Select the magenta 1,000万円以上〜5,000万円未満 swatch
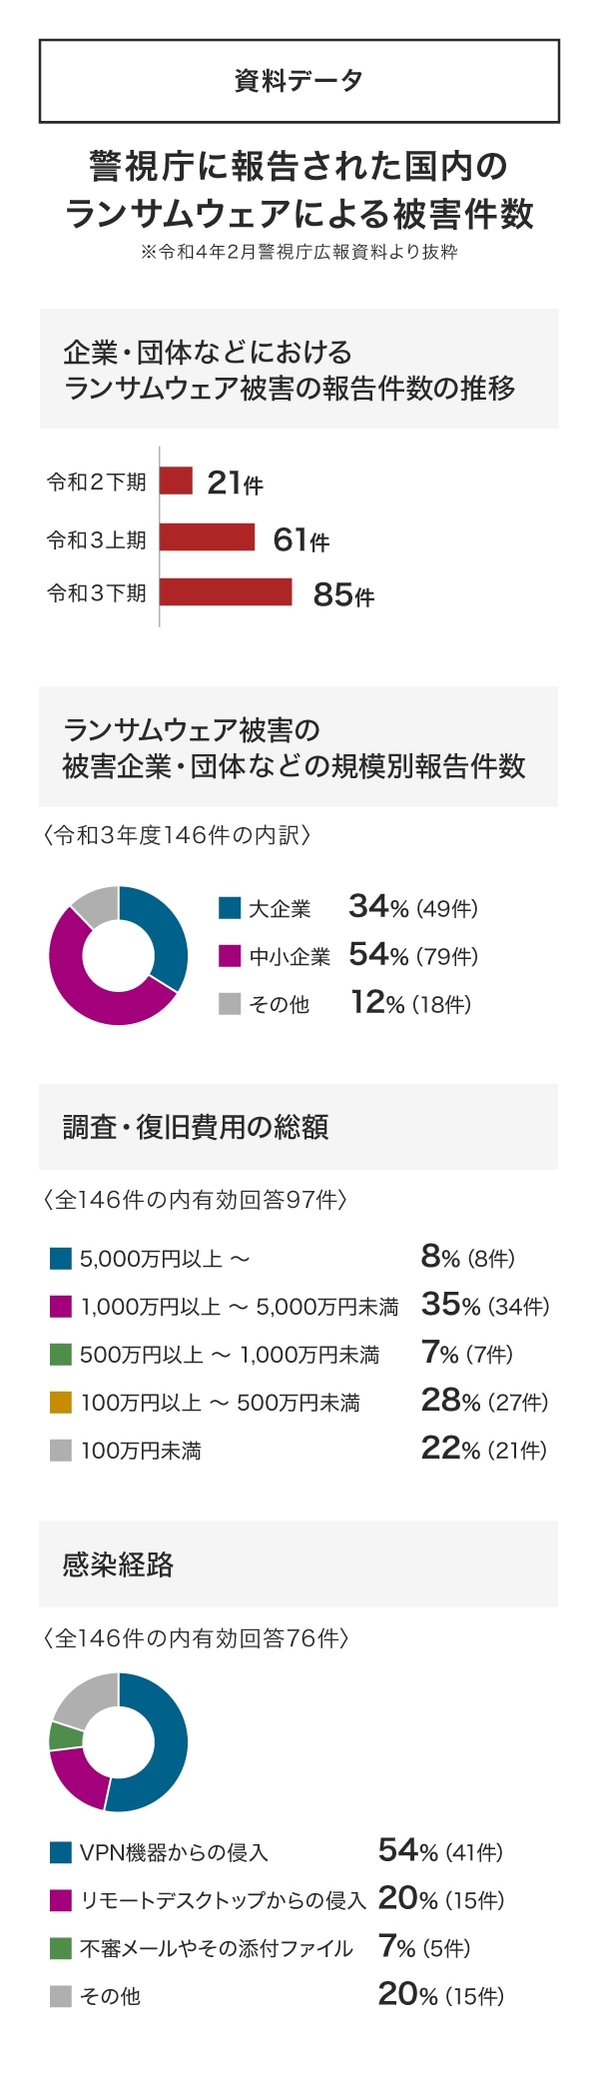Viewport: 599px width, 2078px height. tap(61, 1306)
